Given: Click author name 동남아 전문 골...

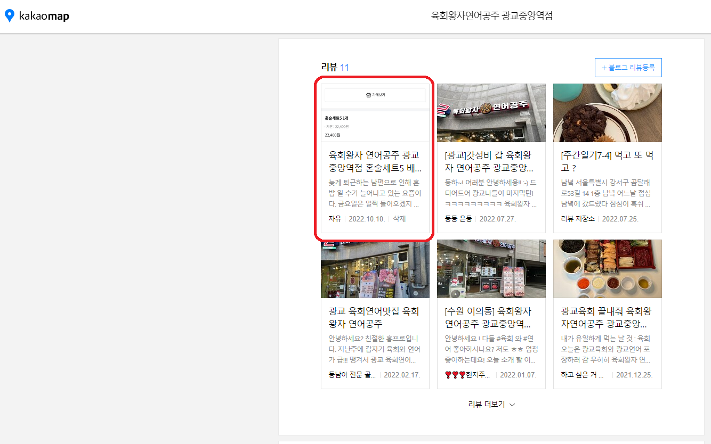Looking at the screenshot, I should 352,375.
